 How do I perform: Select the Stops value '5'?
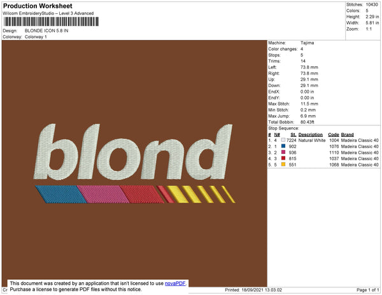[302, 55]
